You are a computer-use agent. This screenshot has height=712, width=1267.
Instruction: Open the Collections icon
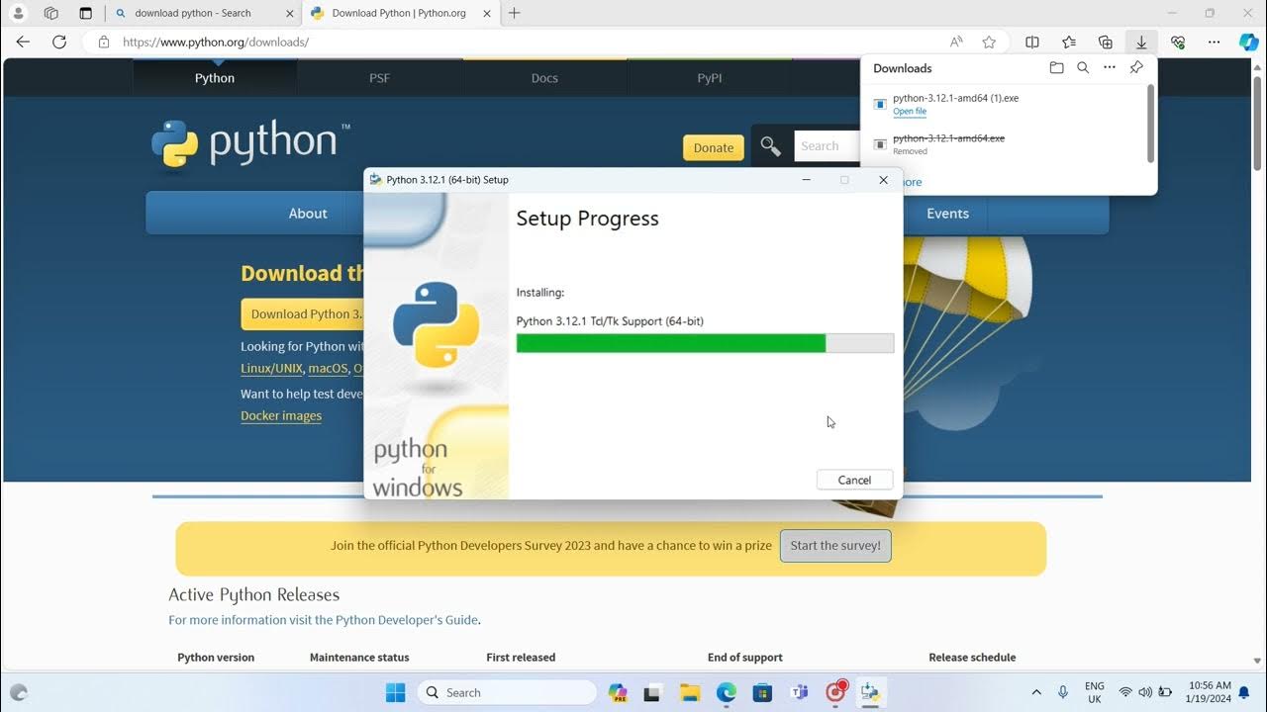[1106, 43]
